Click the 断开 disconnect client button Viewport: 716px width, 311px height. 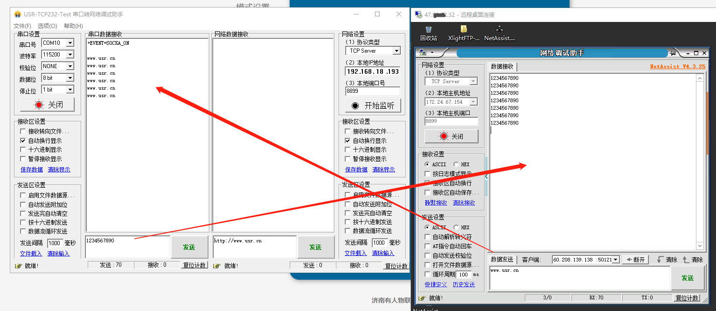click(x=635, y=260)
